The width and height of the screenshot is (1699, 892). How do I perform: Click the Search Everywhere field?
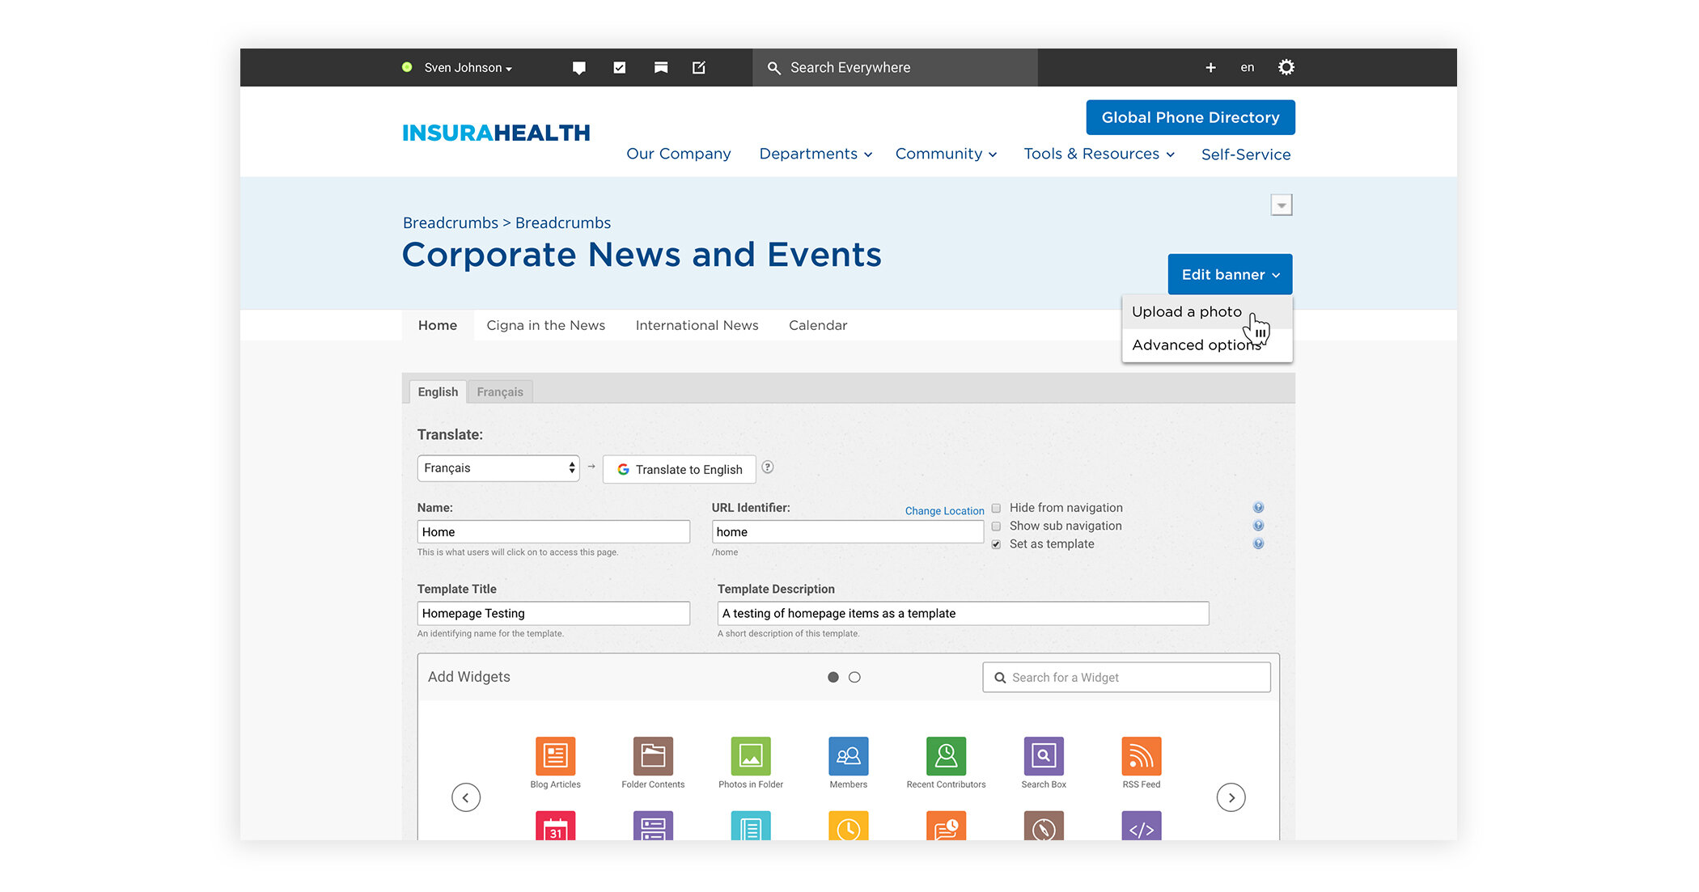pyautogui.click(x=895, y=68)
